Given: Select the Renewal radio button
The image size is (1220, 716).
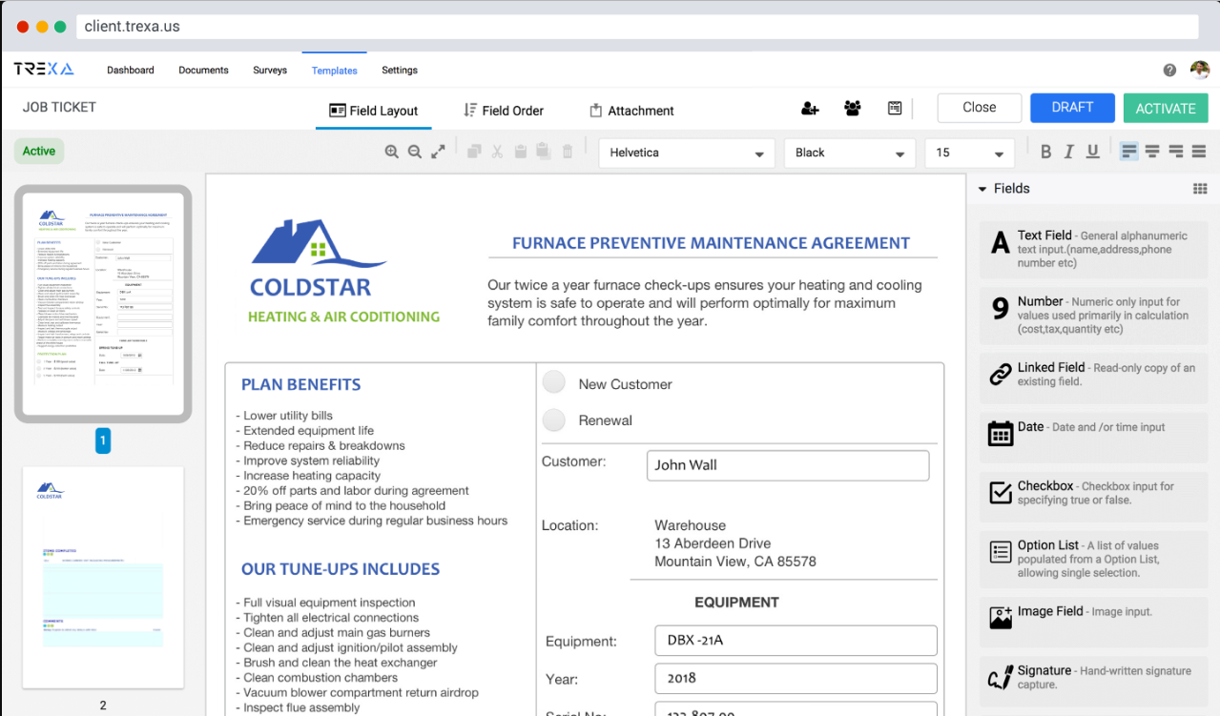Looking at the screenshot, I should tap(554, 419).
